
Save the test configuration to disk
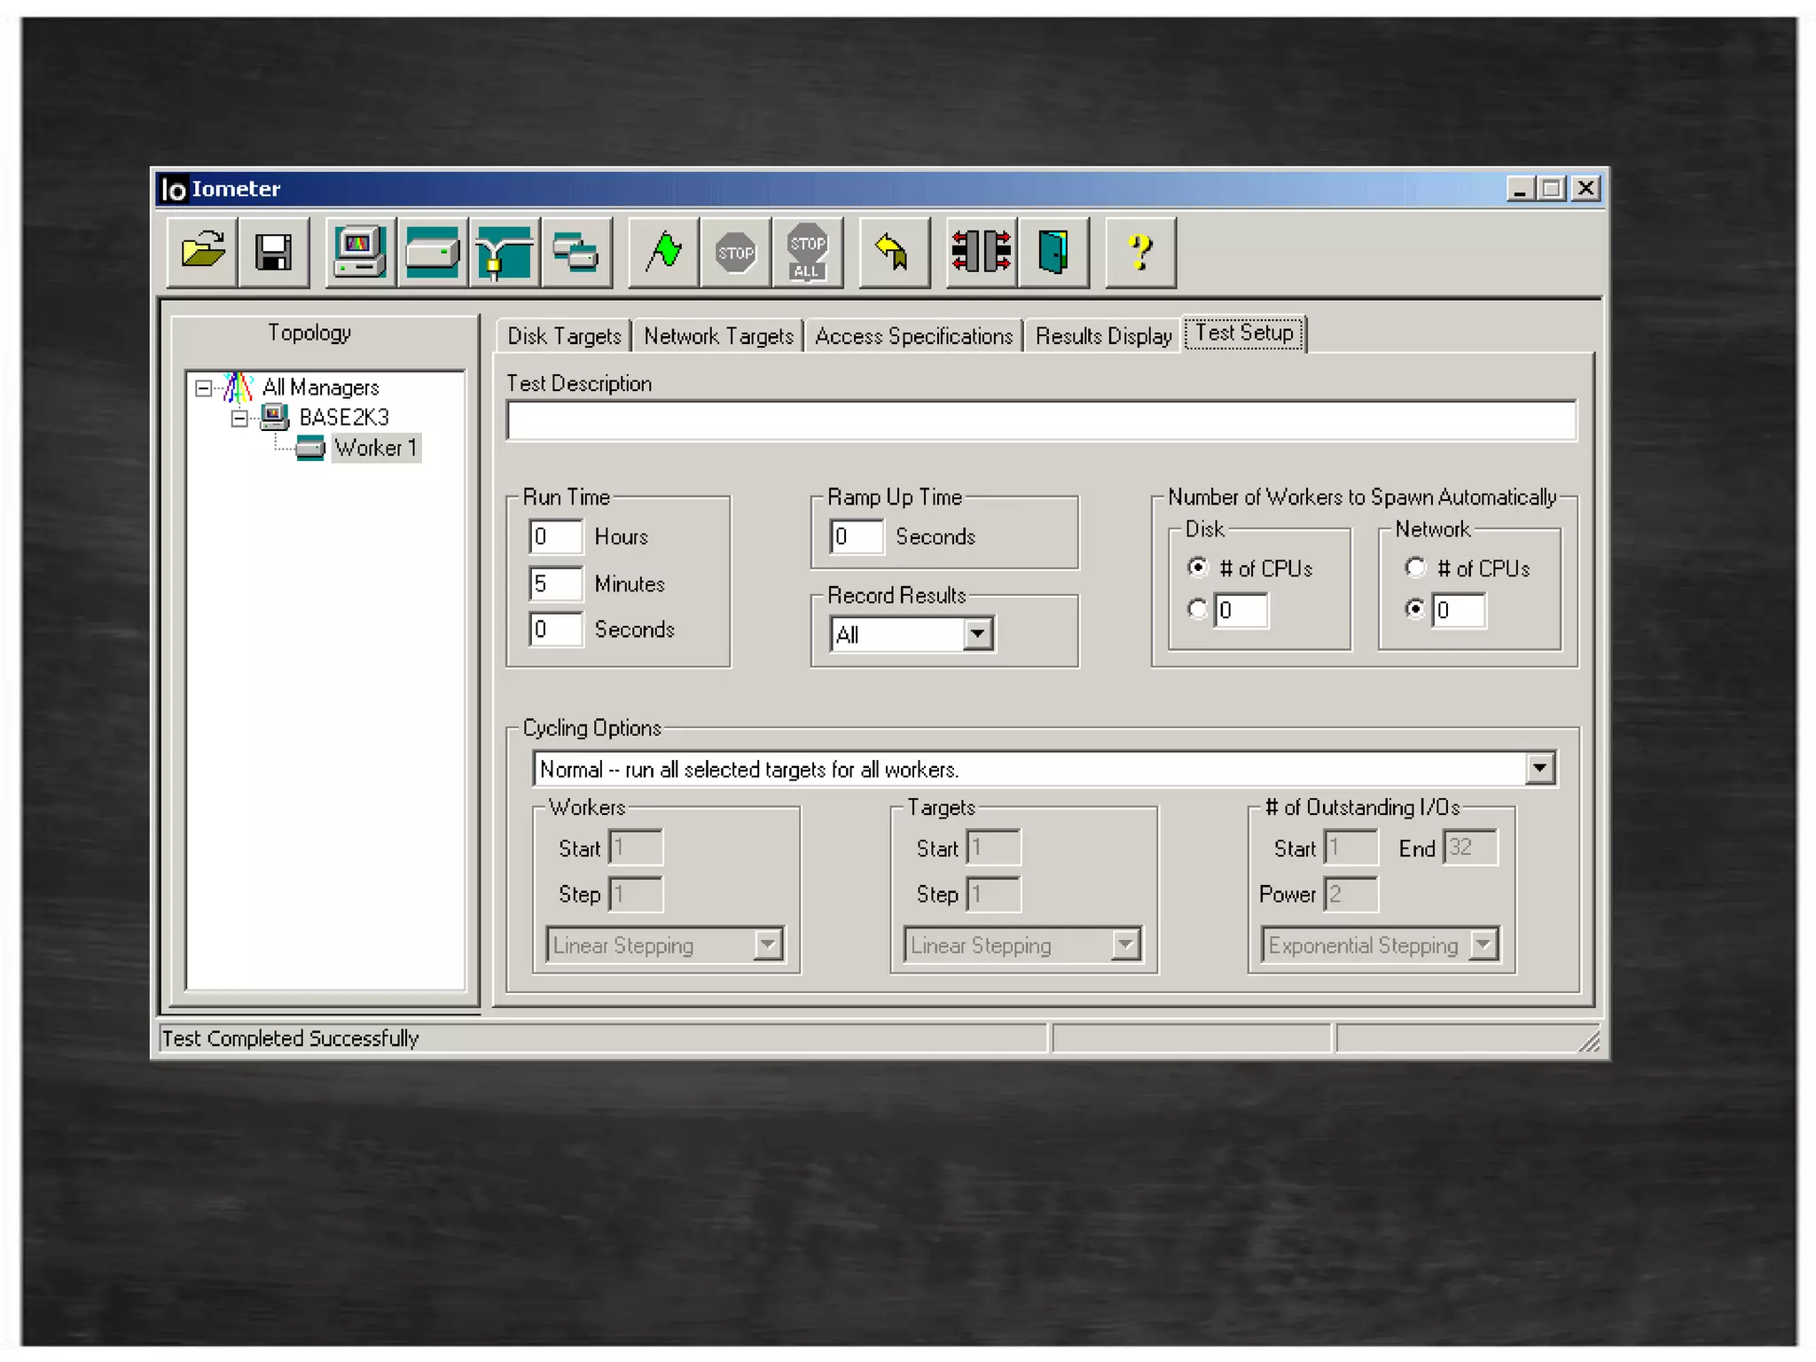[x=273, y=253]
